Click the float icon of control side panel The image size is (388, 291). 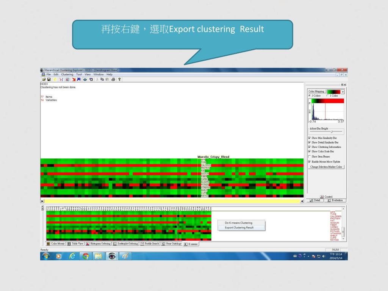coord(342,84)
